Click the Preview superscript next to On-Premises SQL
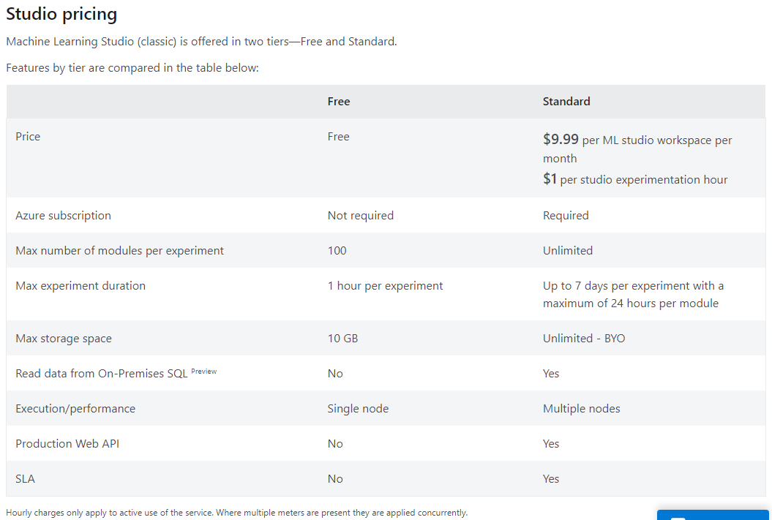This screenshot has height=520, width=772. point(203,372)
